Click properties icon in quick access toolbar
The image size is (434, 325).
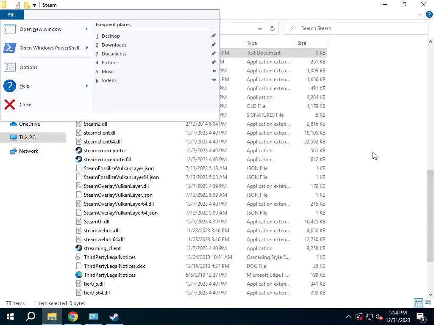tap(17, 5)
